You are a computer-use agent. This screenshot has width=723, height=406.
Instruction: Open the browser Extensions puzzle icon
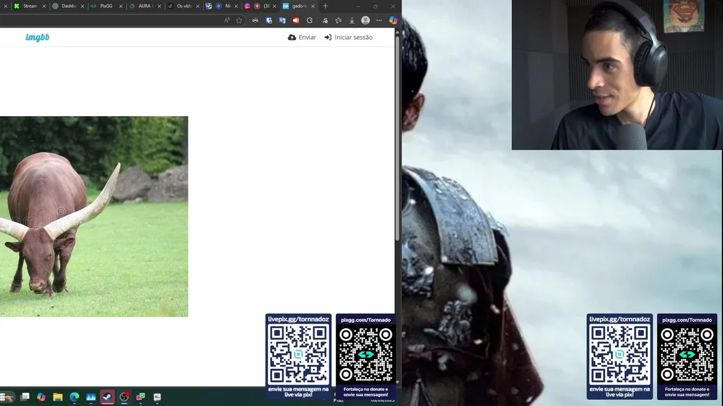310,20
